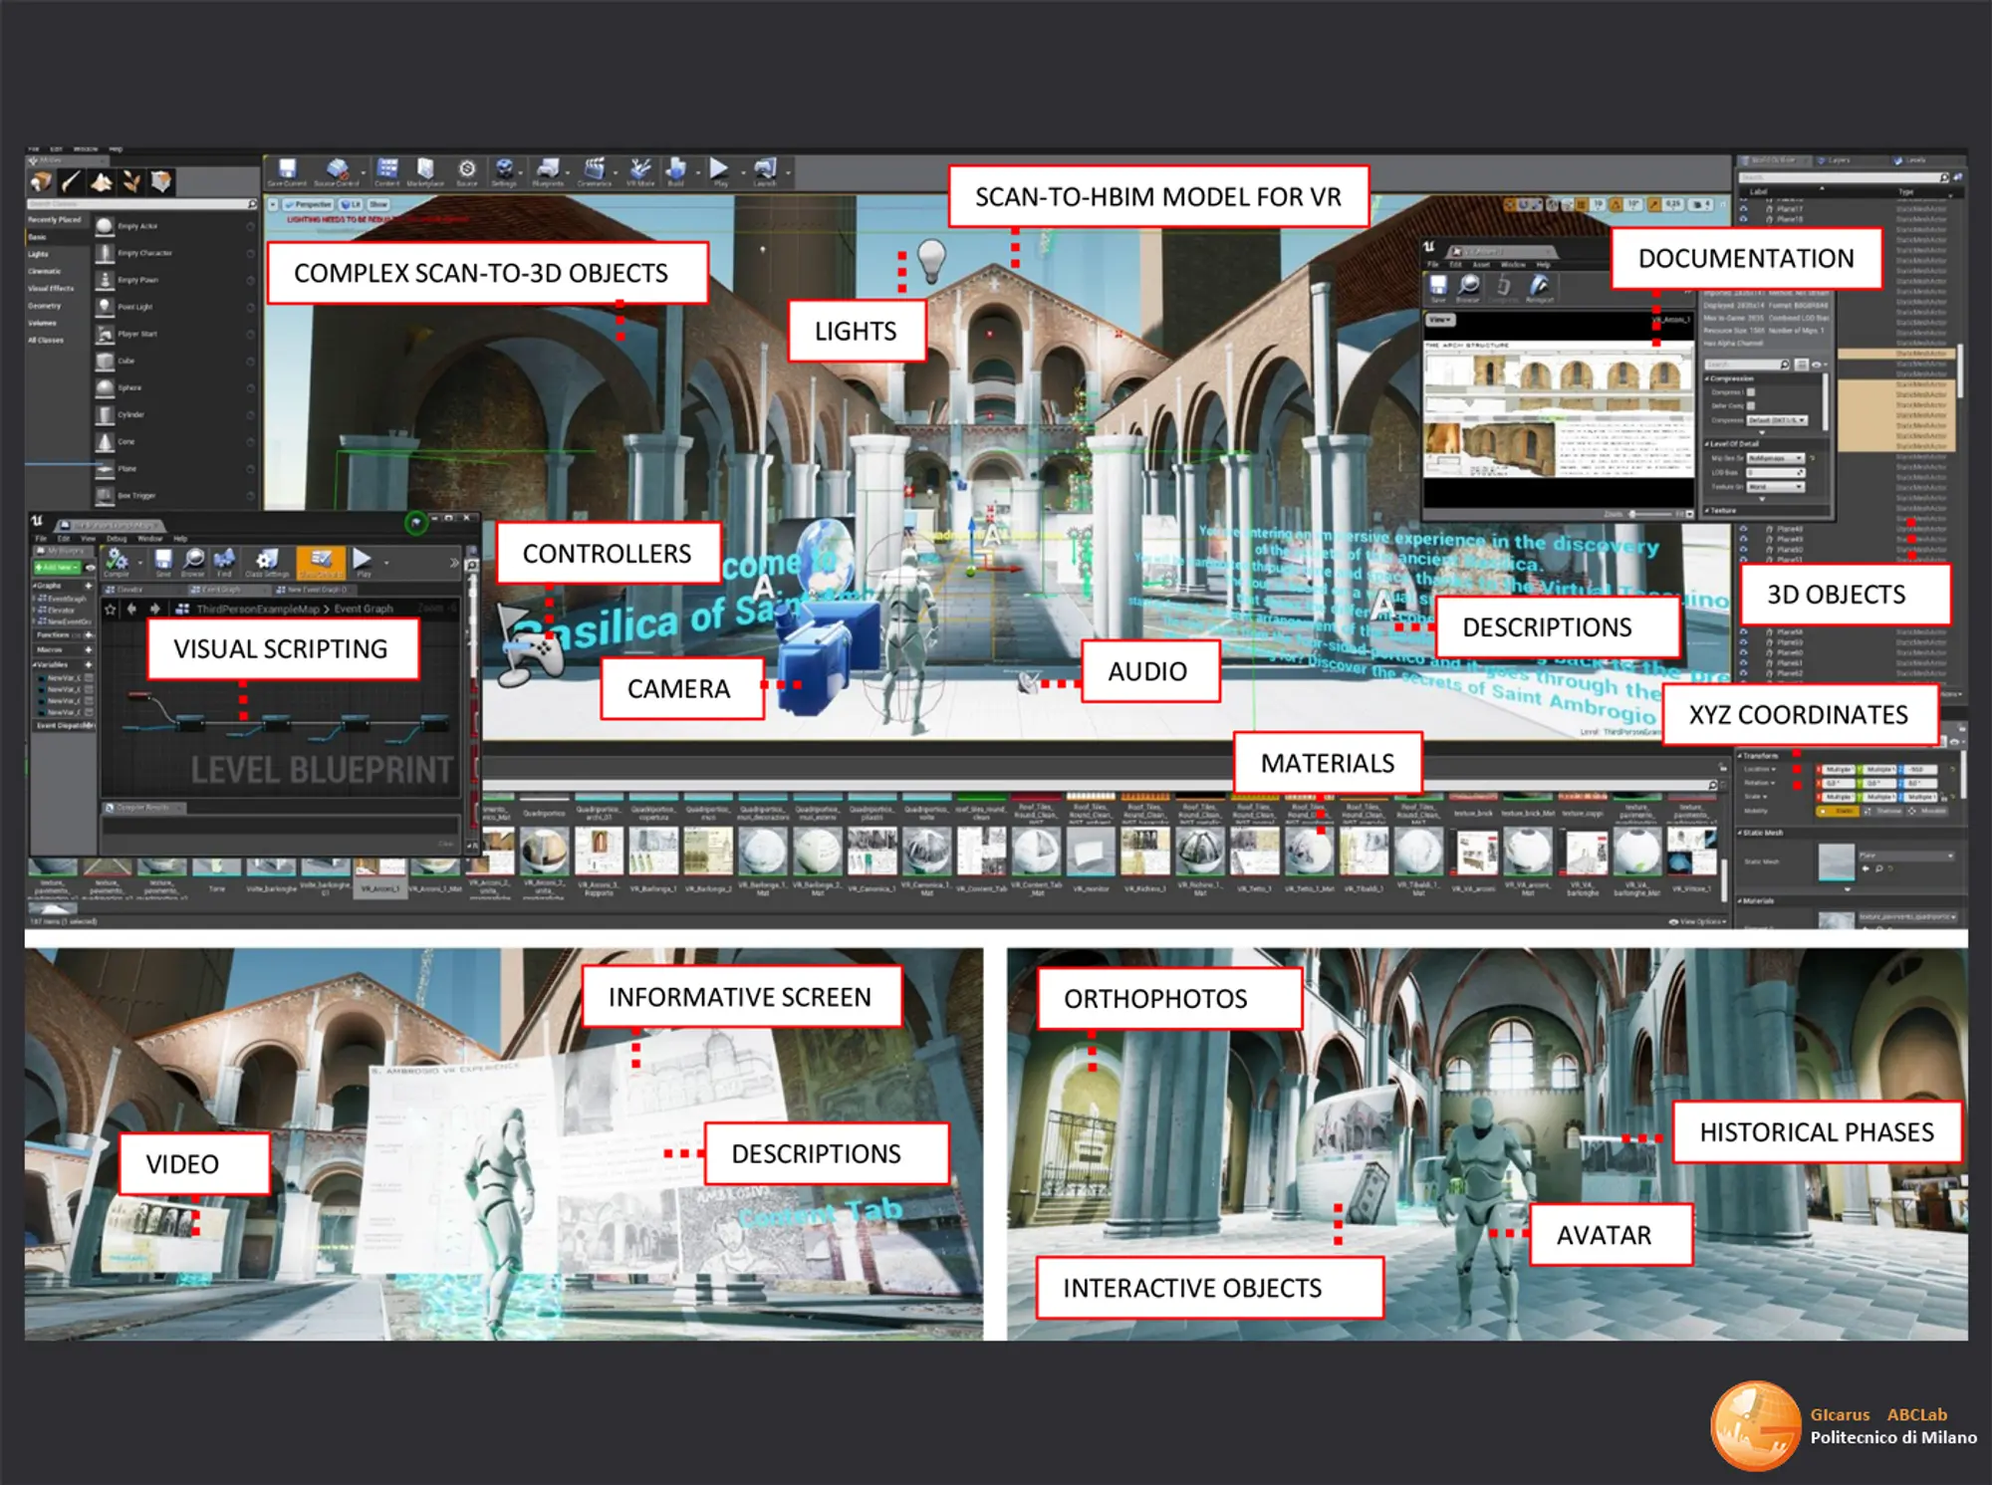Click the green Add New button

[58, 567]
